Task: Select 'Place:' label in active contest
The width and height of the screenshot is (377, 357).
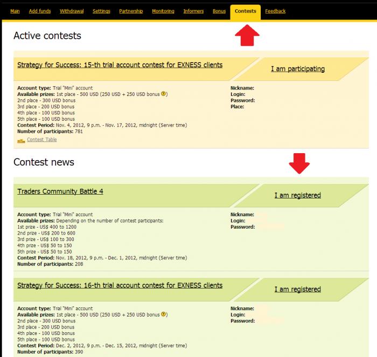Action: pyautogui.click(x=238, y=107)
